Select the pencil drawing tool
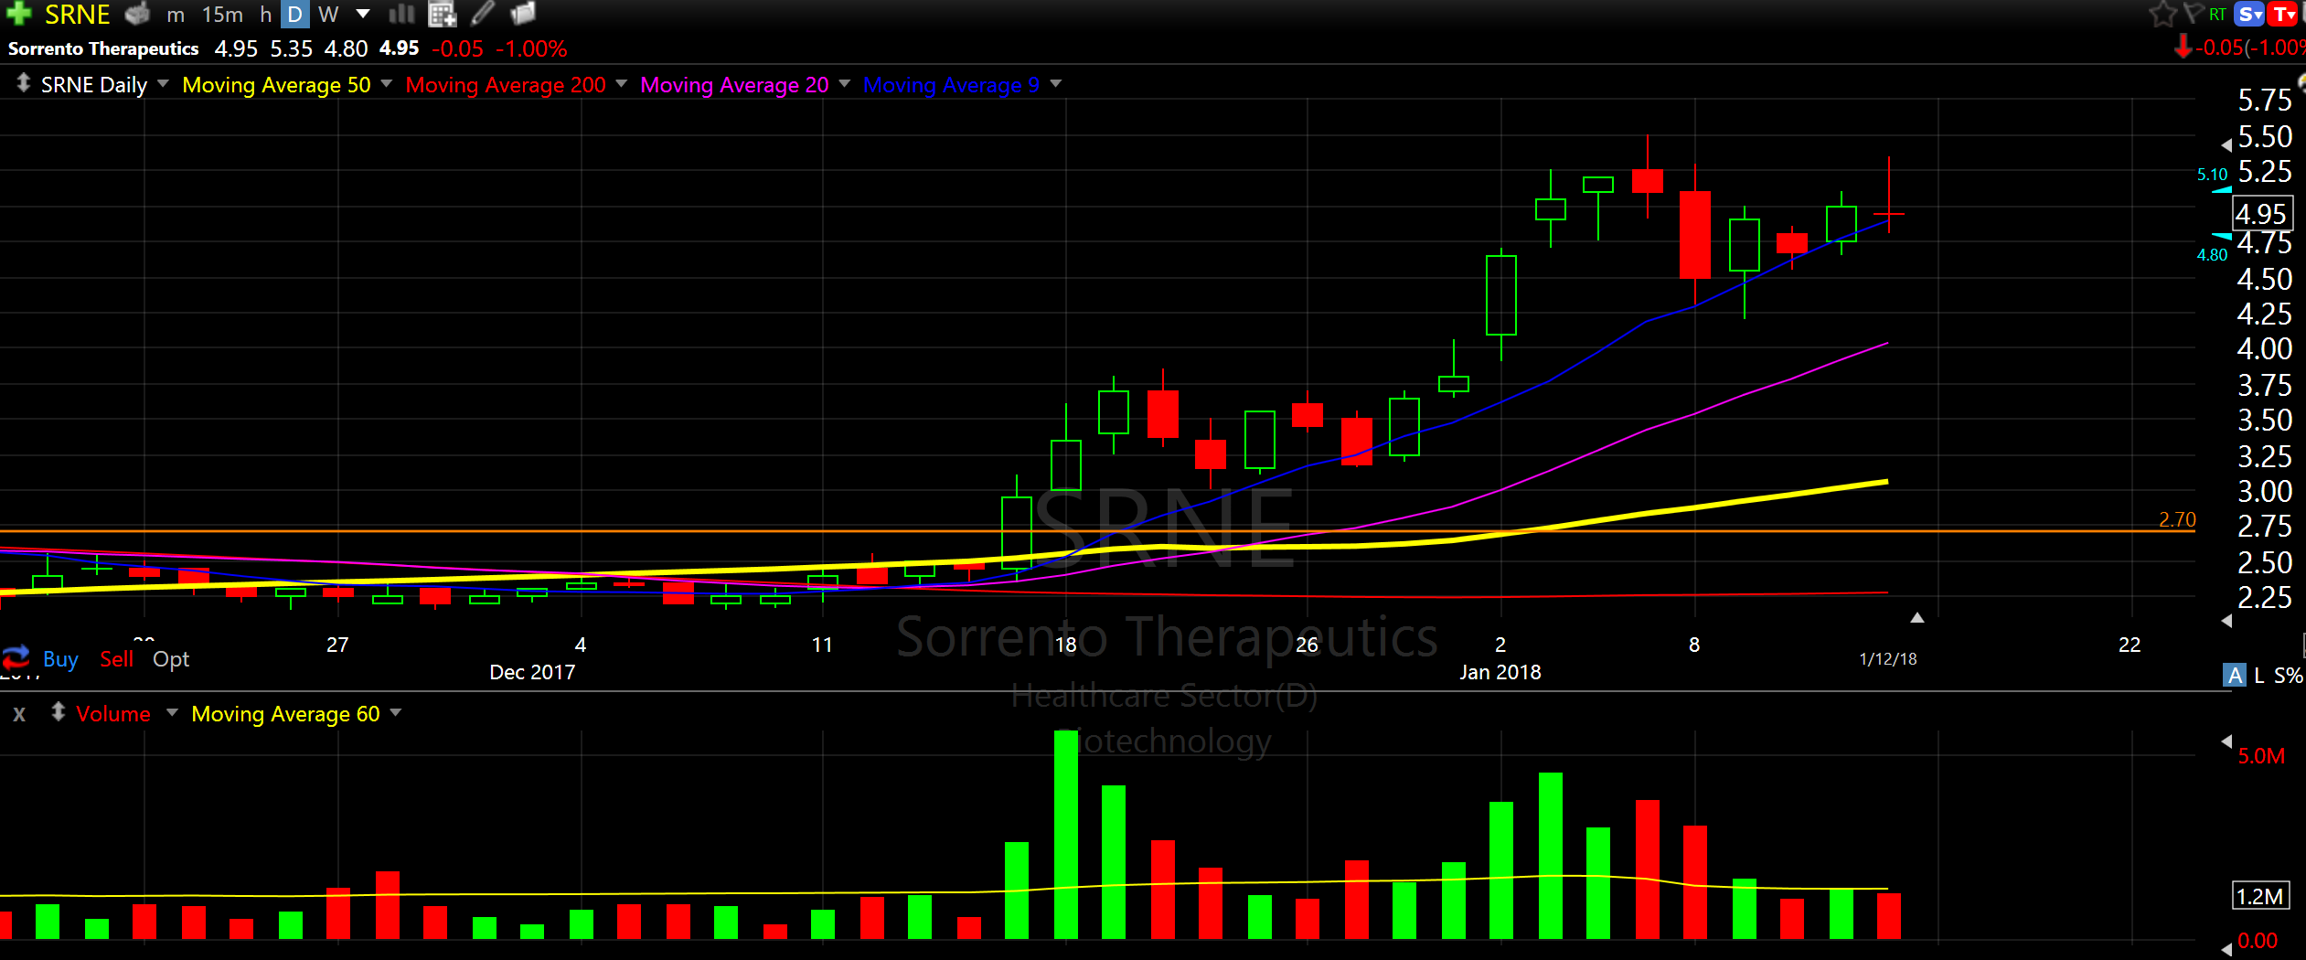 coord(483,13)
